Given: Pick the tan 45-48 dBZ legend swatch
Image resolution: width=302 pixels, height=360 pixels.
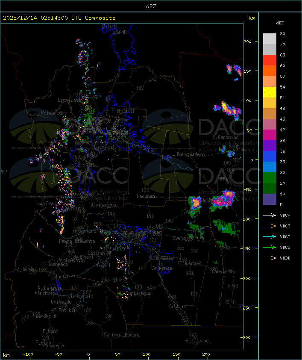Looking at the screenshot, I should tap(270, 113).
